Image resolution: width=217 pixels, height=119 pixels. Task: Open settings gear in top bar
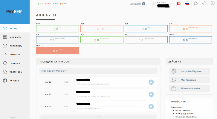click(x=204, y=4)
